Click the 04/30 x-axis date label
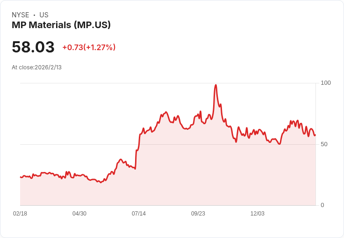Screen dimensions: 344x238 pyautogui.click(x=79, y=213)
